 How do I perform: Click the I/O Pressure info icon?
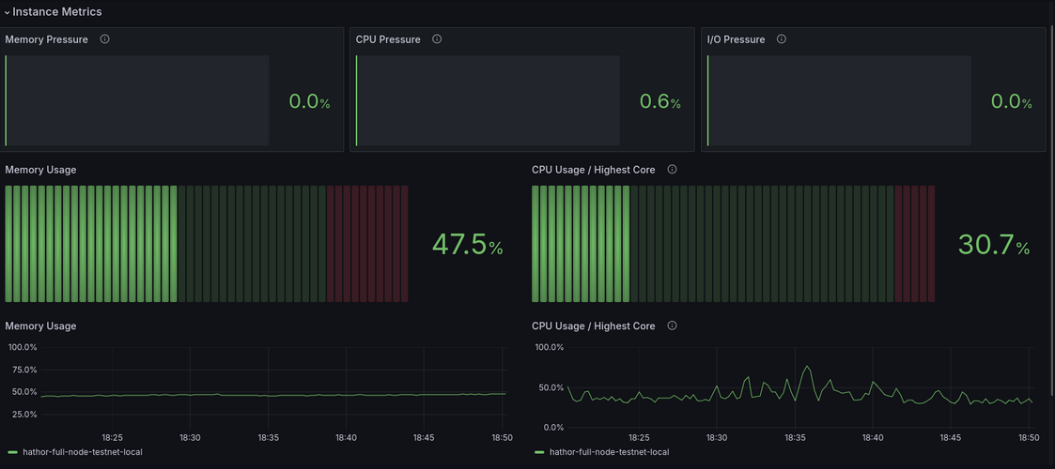pyautogui.click(x=782, y=39)
